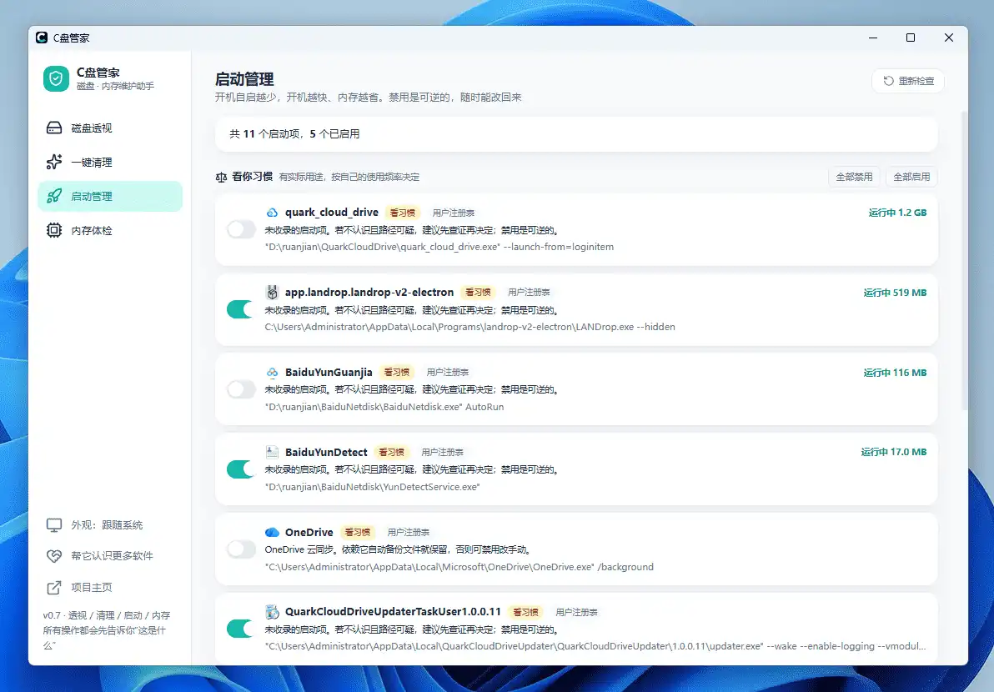
Task: Click the LANDrop.exe --hidden path text
Action: [469, 327]
